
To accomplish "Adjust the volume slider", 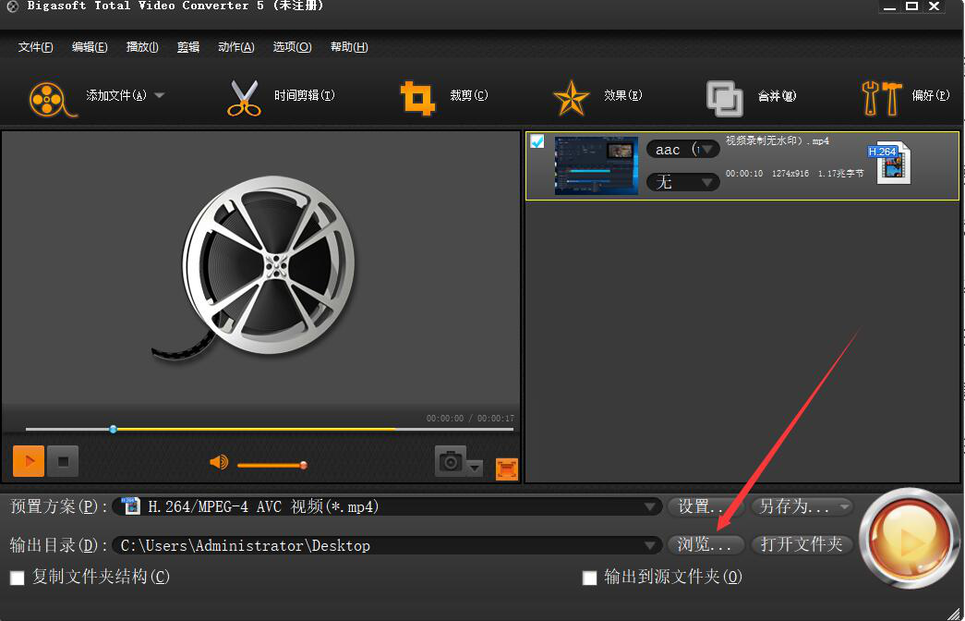I will pyautogui.click(x=272, y=465).
